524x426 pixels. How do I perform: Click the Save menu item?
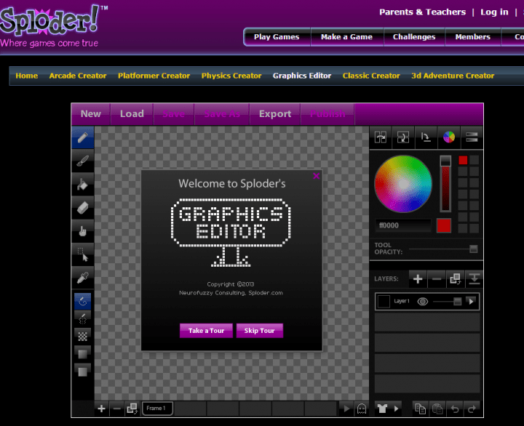173,114
